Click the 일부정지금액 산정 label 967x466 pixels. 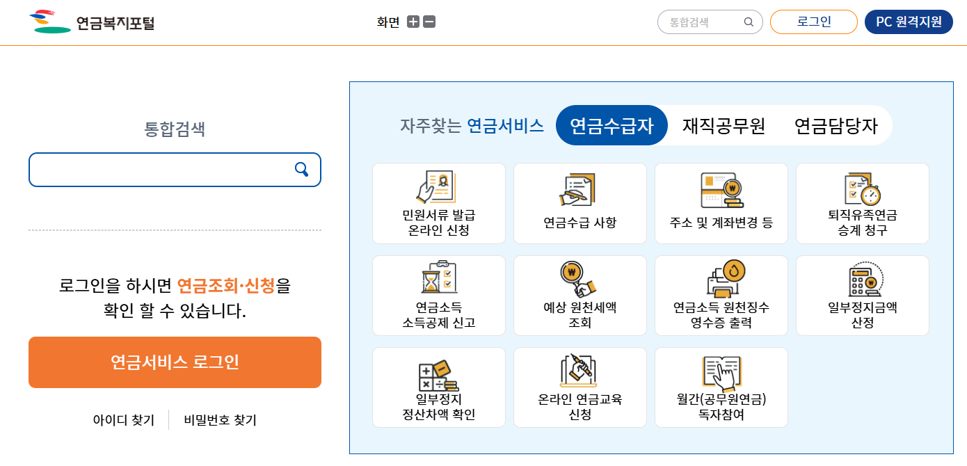tap(863, 314)
